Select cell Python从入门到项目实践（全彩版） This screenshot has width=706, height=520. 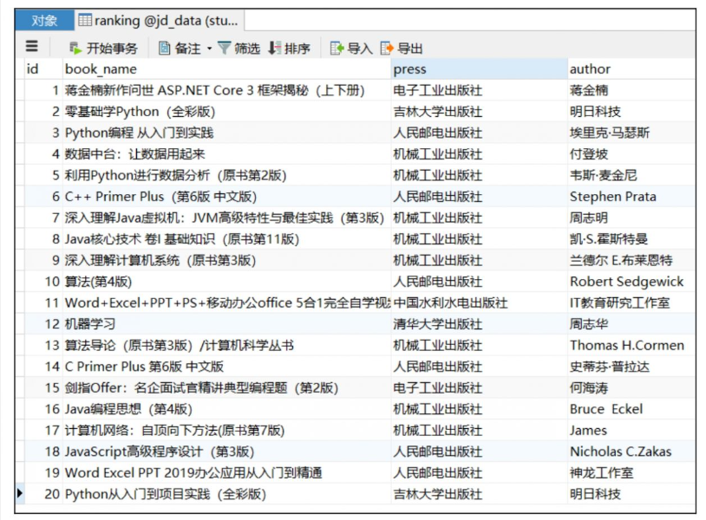coord(226,494)
